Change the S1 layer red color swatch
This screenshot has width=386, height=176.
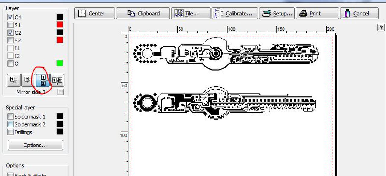(60, 24)
